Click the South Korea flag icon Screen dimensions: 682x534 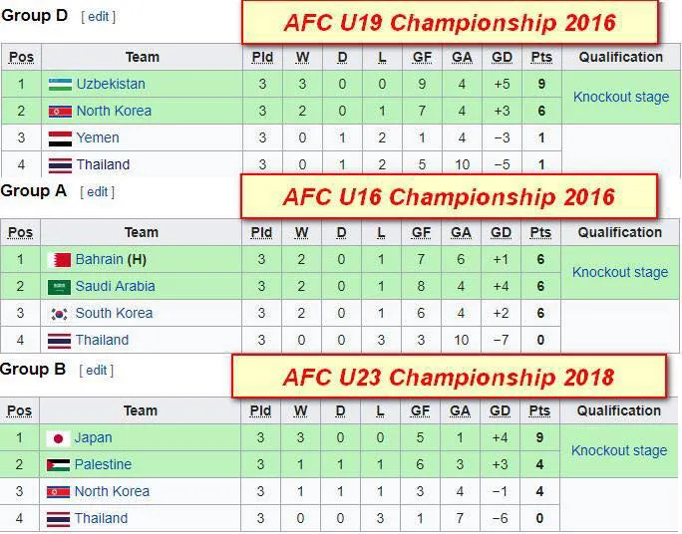pos(59,314)
